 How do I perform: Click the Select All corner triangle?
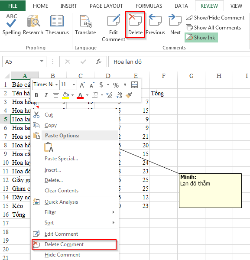pyautogui.click(x=6, y=76)
